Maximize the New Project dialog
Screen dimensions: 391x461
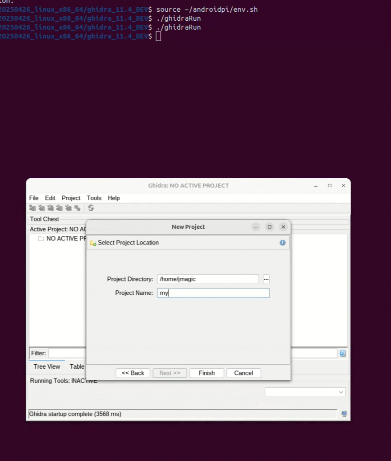269,227
